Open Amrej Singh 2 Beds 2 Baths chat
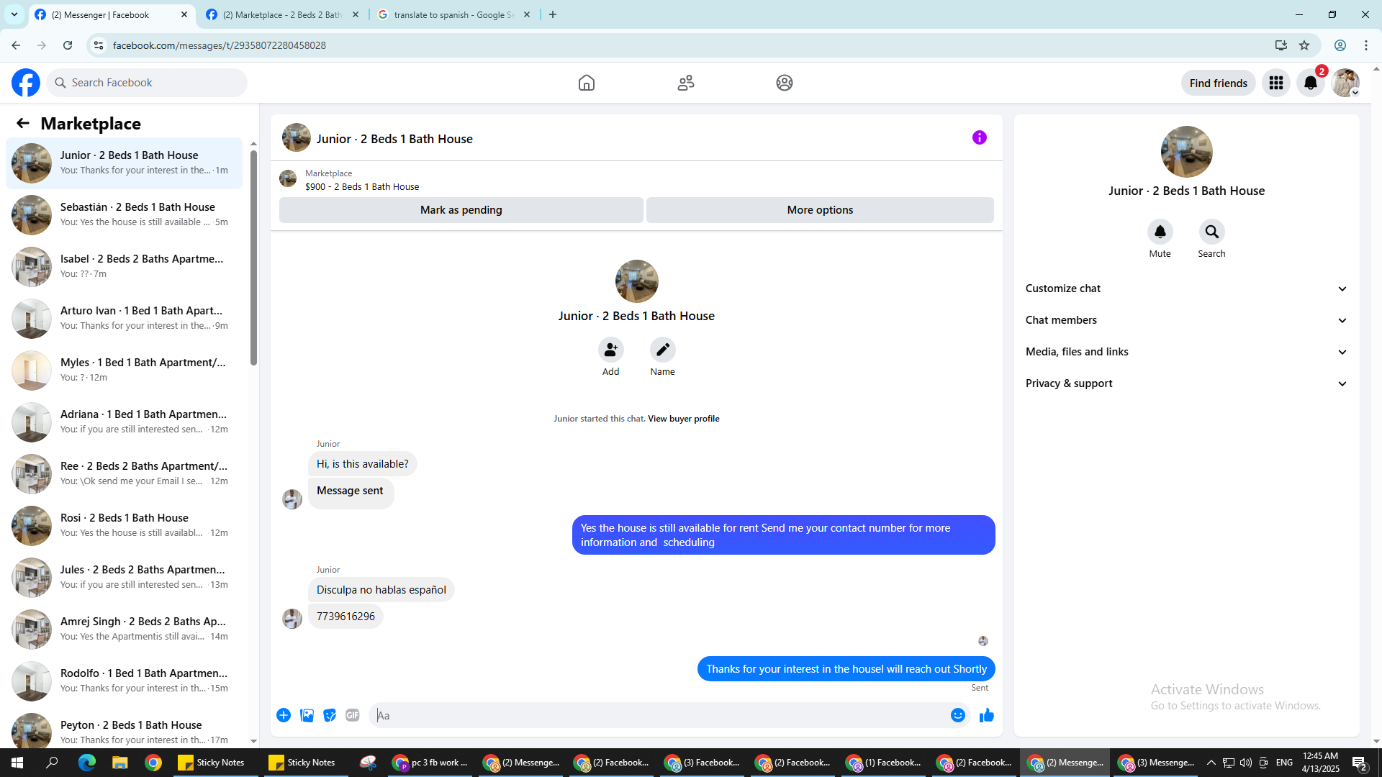1382x777 pixels. 125,629
